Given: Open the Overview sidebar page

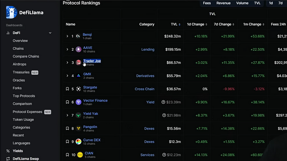Looking at the screenshot, I should pos(20,41).
